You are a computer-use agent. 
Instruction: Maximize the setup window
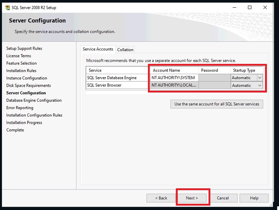point(250,7)
